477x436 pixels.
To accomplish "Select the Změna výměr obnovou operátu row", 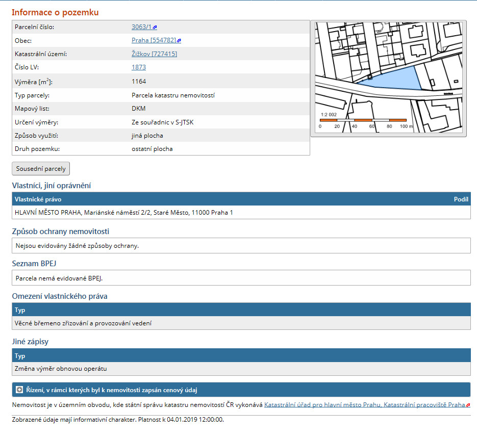I will click(61, 369).
